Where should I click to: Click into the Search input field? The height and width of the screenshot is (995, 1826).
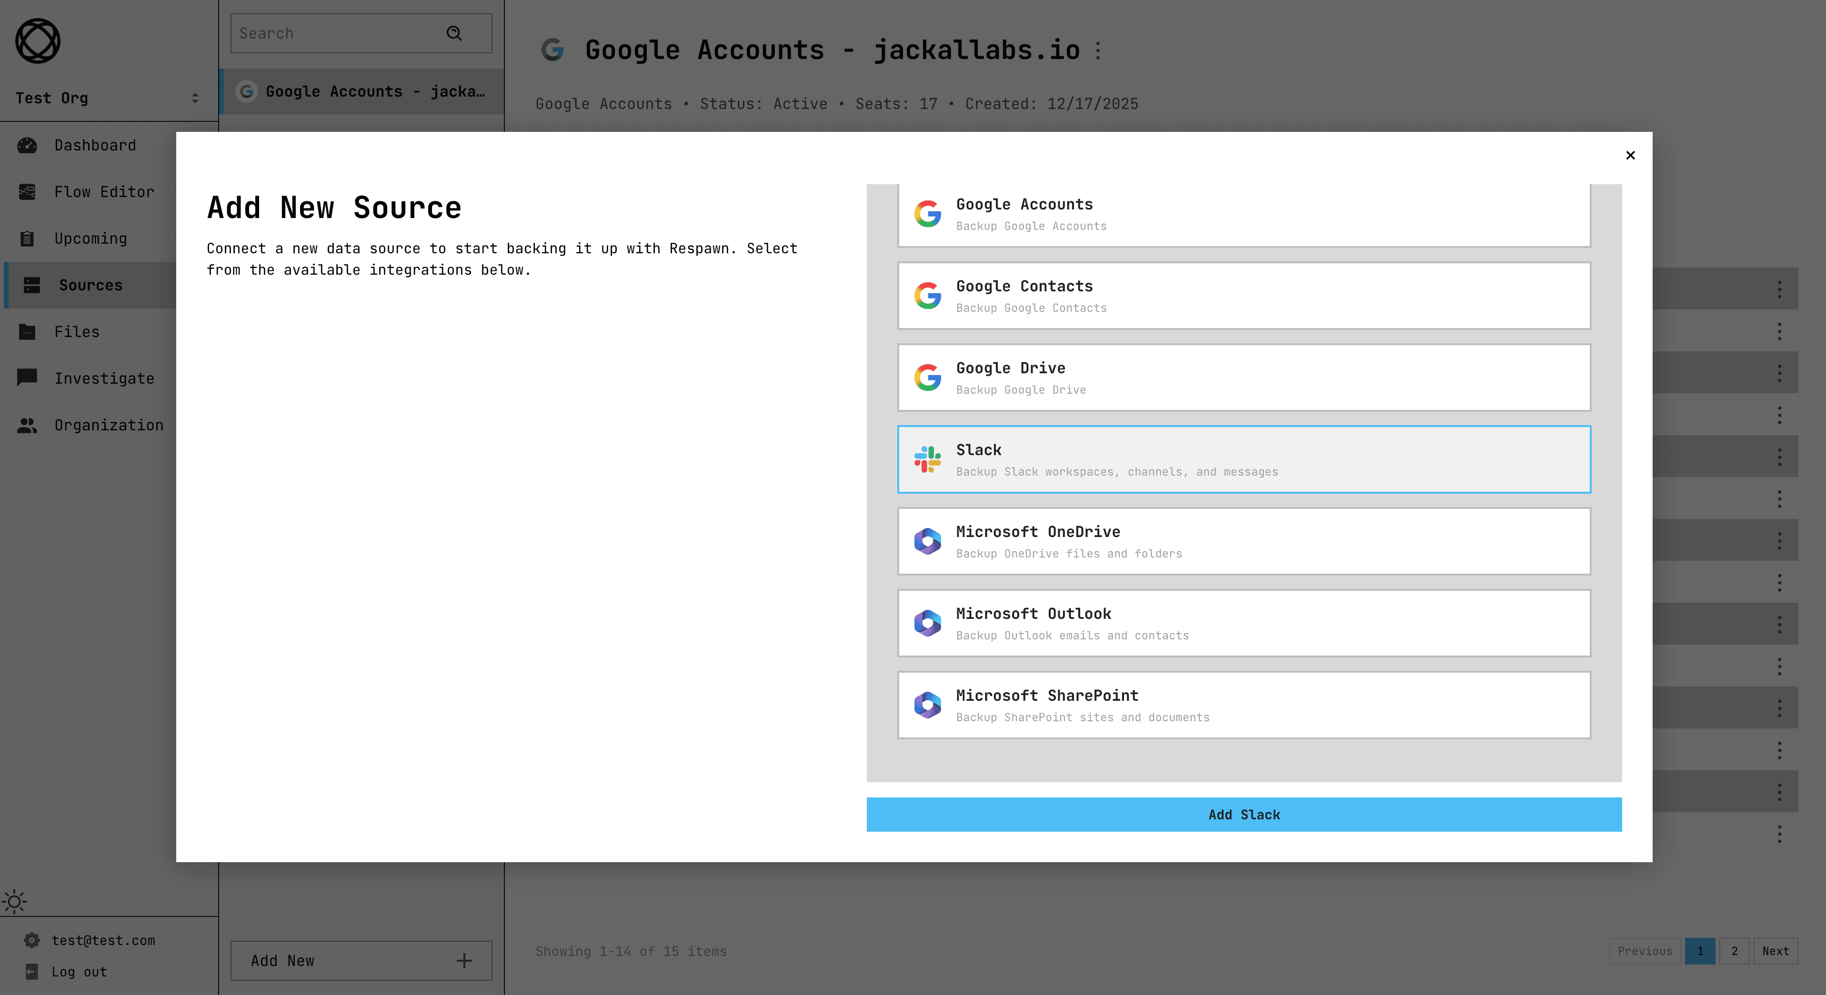[333, 33]
